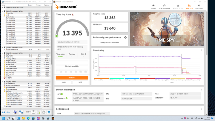Open the Monitoring panel three-dot menu
This screenshot has height=121, width=215.
(202, 50)
